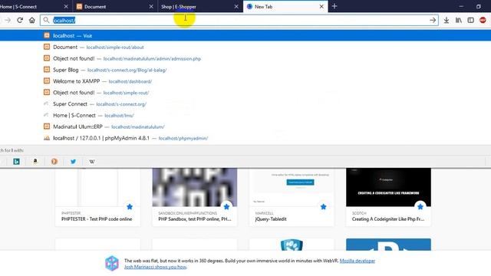
Task: Open the Library menu icon
Action: click(459, 21)
